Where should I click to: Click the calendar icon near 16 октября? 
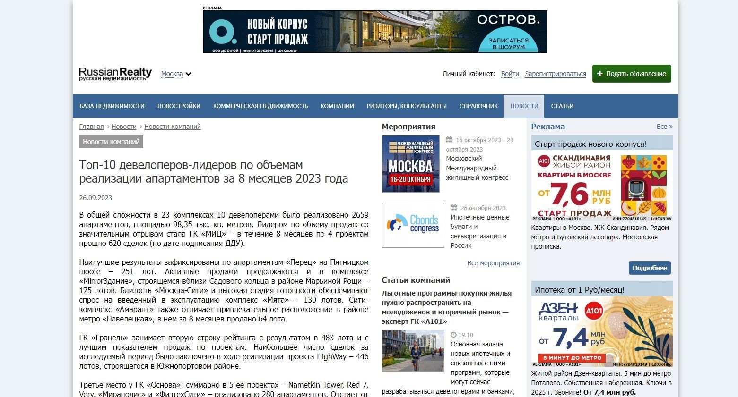449,140
